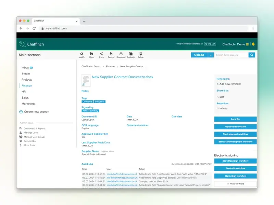Viewport: 274px width, 205px height.
Task: Focus the search docs input field
Action: [x=232, y=55]
